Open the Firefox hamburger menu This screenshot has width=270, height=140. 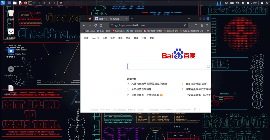click(x=207, y=25)
